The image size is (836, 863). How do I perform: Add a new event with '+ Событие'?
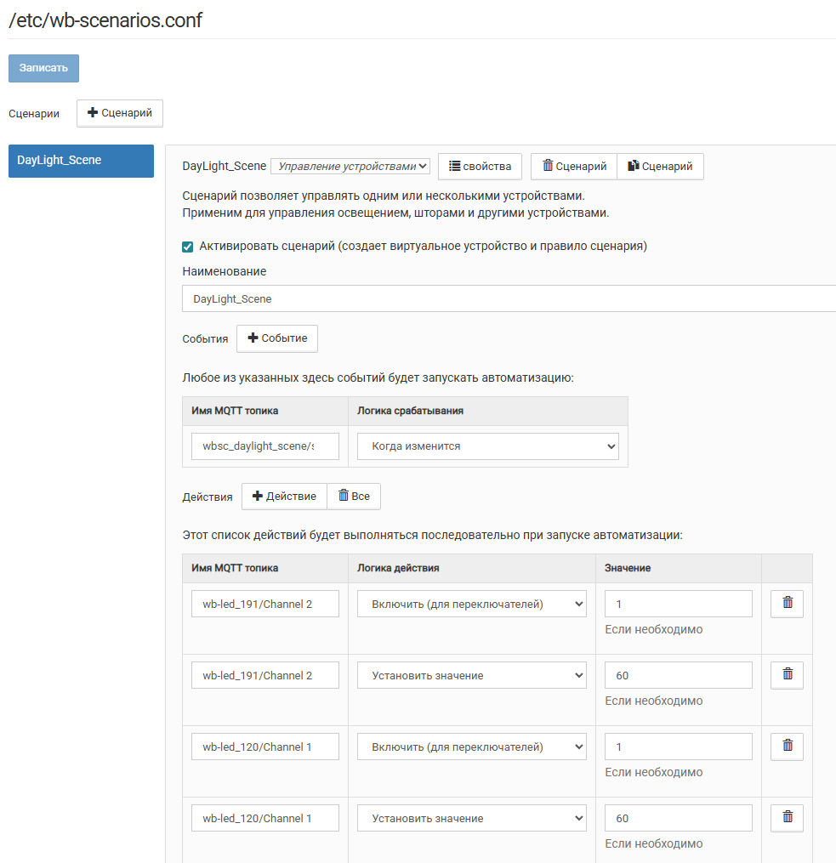point(277,338)
